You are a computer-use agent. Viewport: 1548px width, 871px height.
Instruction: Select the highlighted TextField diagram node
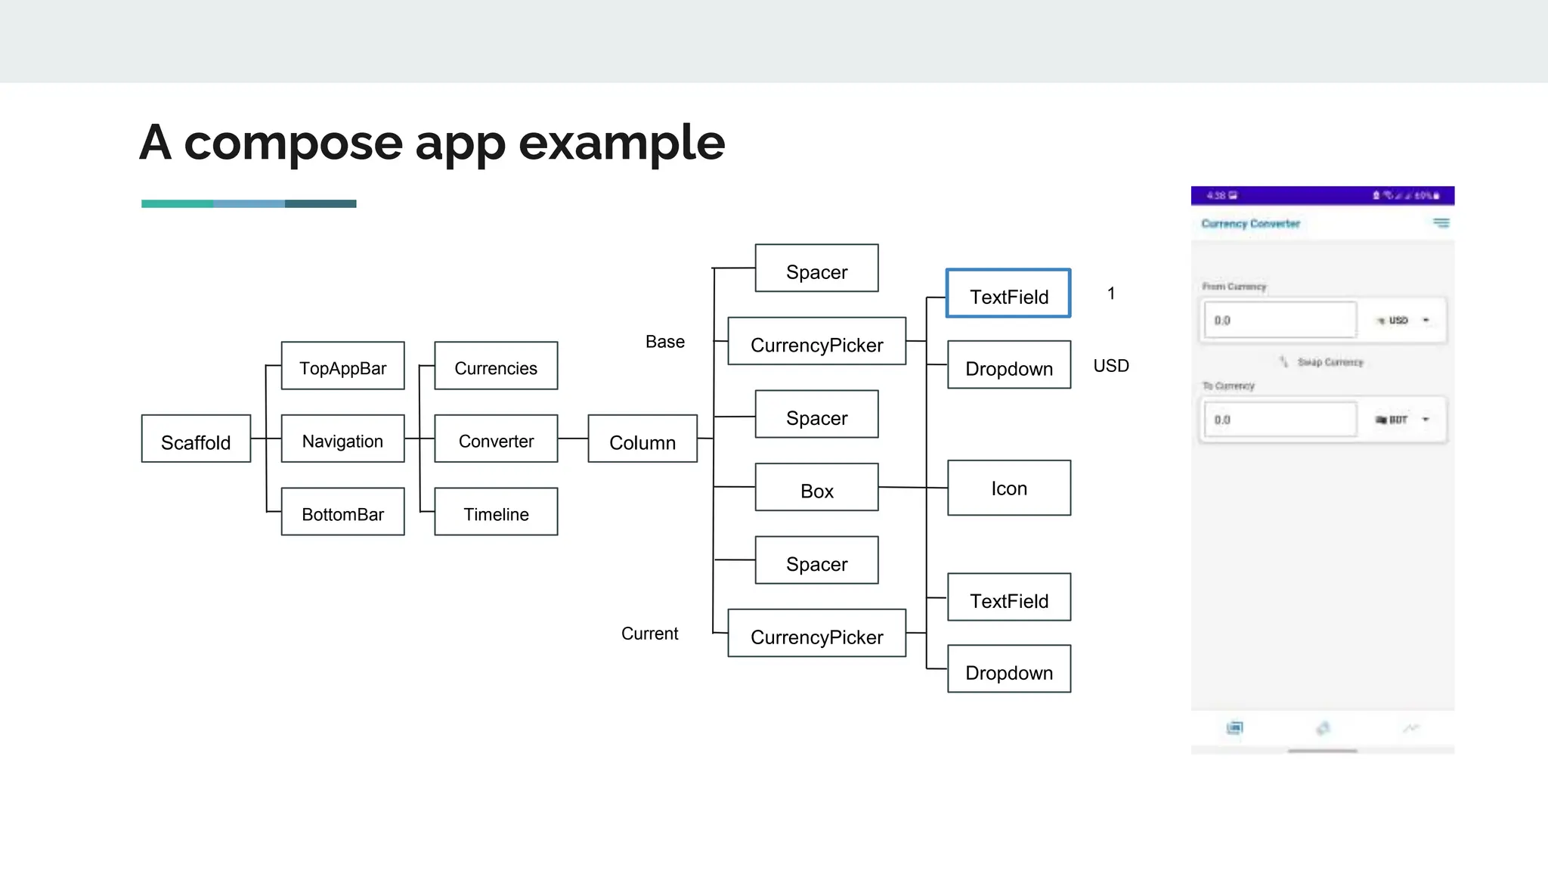1008,294
